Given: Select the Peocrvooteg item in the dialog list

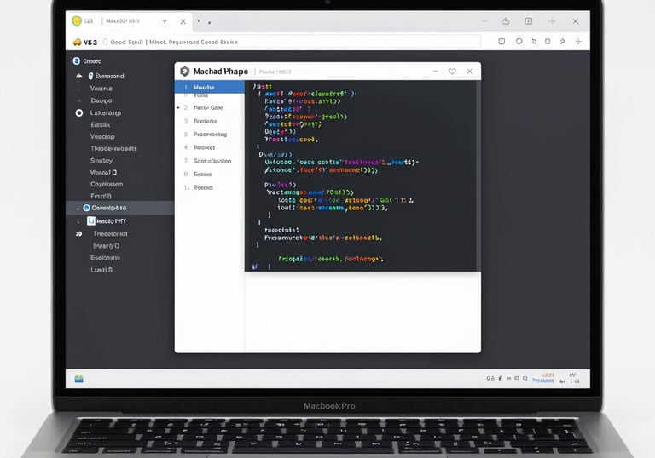Looking at the screenshot, I should [209, 135].
